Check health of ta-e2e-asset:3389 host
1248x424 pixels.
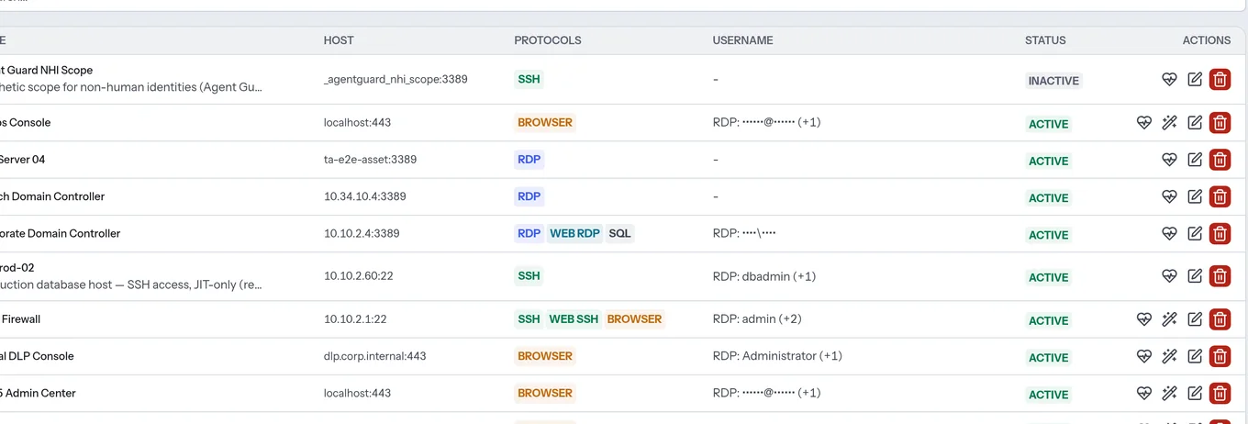(1169, 160)
